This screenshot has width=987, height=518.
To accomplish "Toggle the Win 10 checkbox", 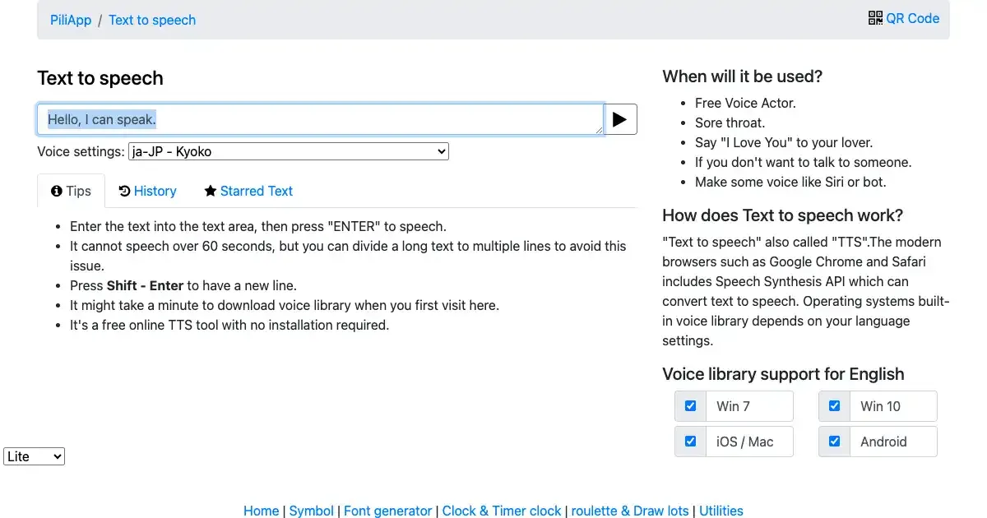I will pyautogui.click(x=834, y=406).
